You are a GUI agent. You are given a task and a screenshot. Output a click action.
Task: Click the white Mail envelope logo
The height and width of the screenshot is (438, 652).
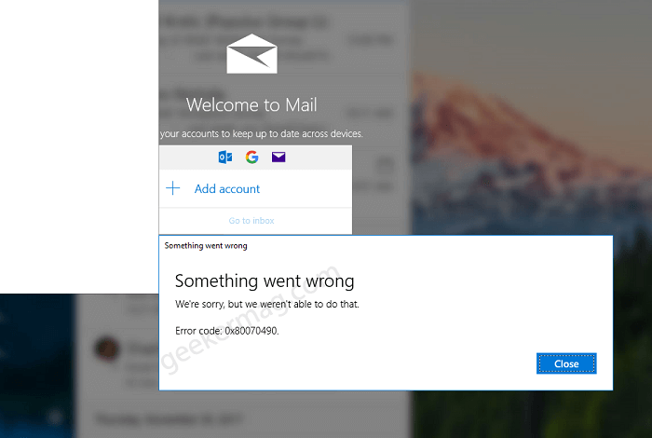(251, 54)
